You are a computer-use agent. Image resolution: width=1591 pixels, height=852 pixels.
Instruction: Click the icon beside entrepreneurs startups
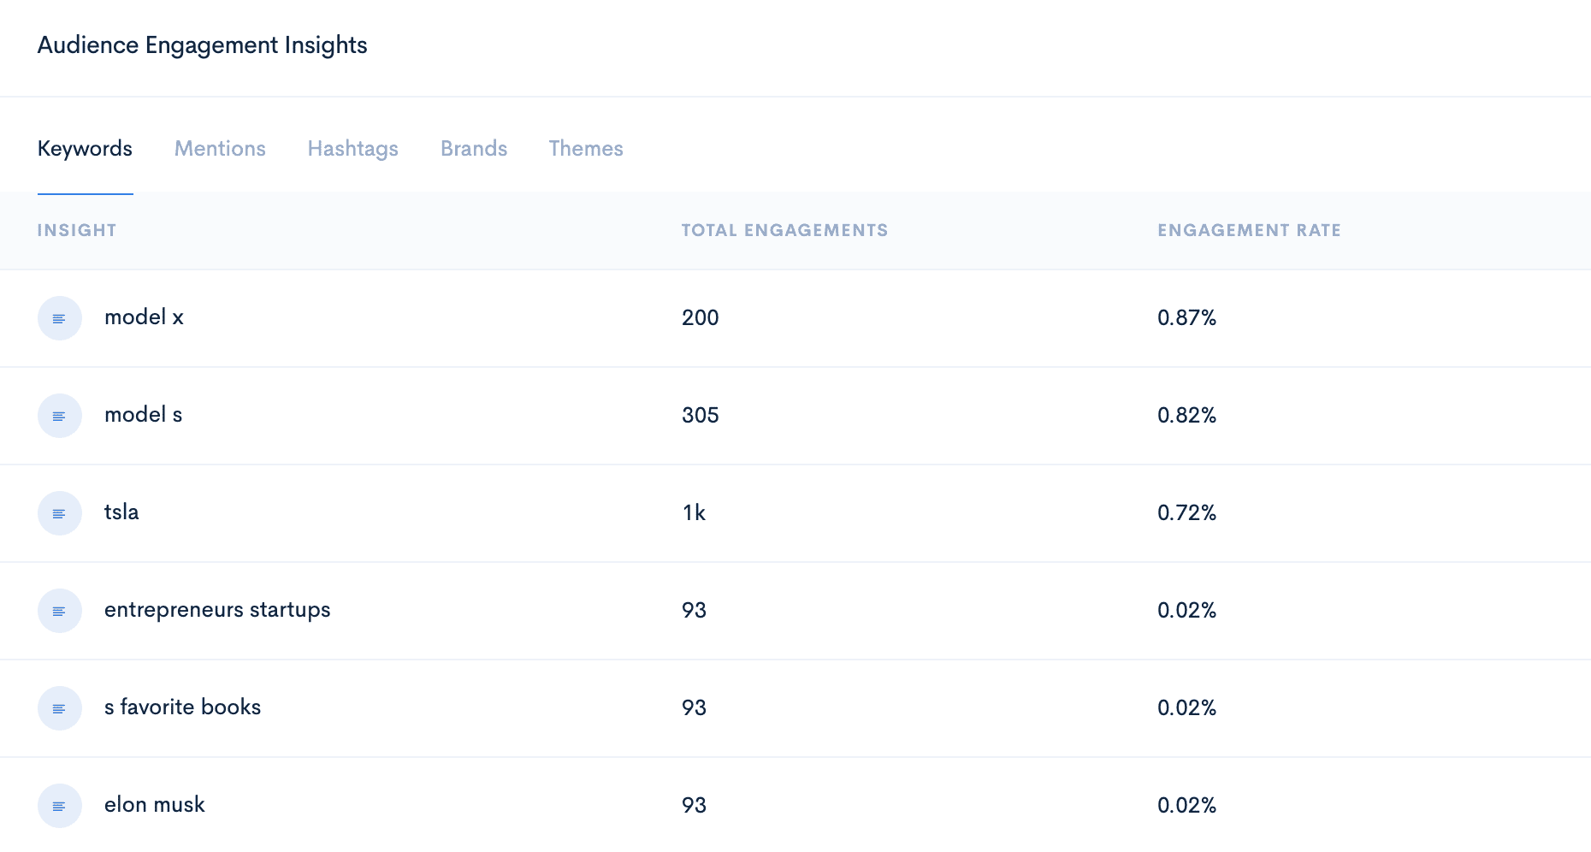[x=60, y=611]
